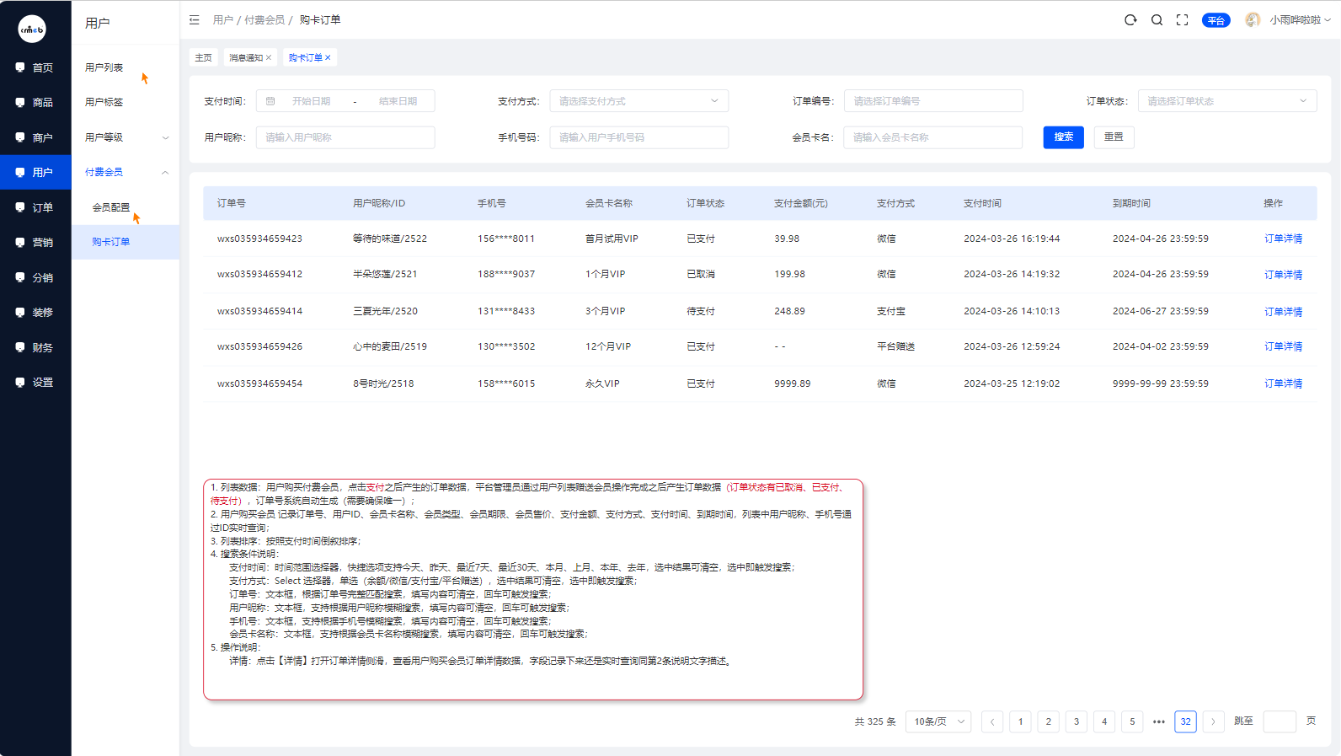This screenshot has height=756, width=1341.
Task: Open the 订单状态 dropdown
Action: coord(1227,101)
